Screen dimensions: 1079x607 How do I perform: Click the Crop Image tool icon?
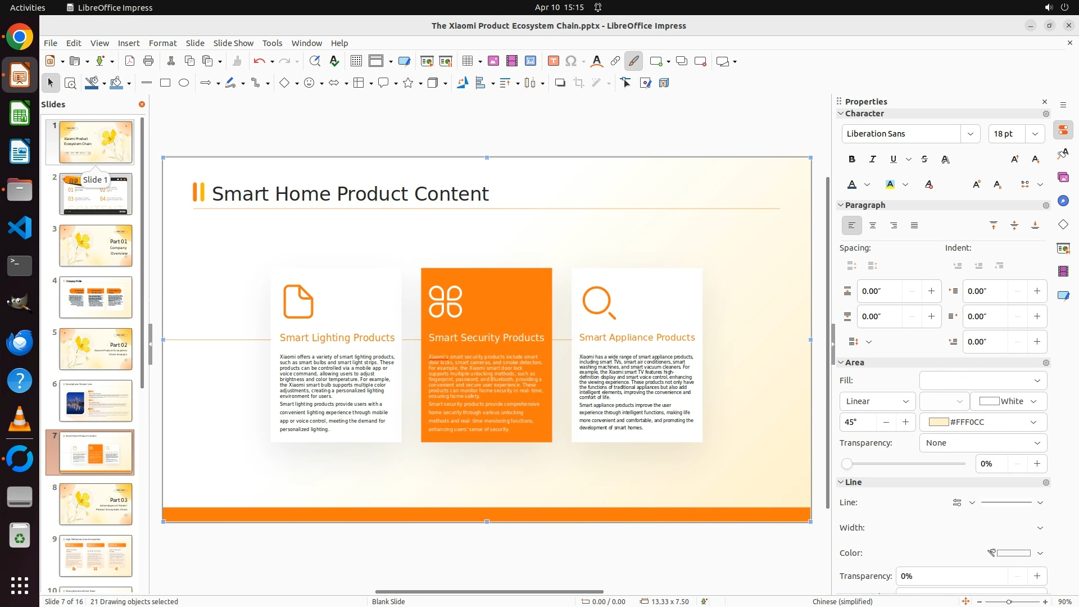pyautogui.click(x=579, y=83)
